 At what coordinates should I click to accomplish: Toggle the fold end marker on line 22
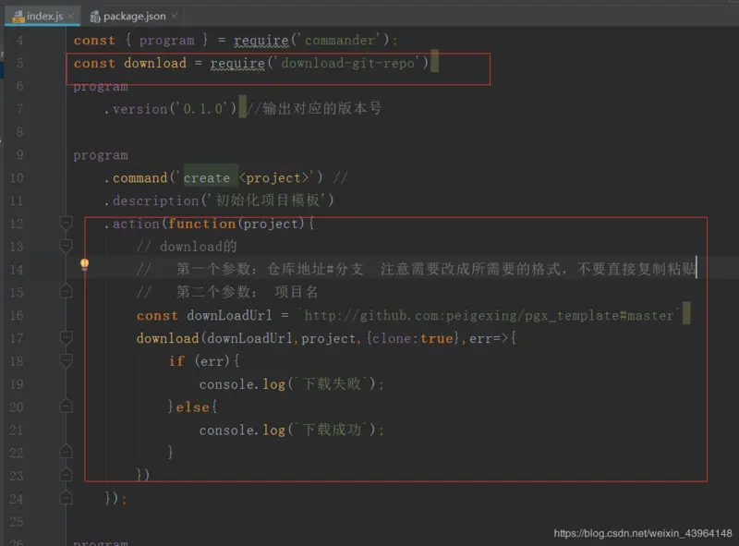[x=66, y=452]
